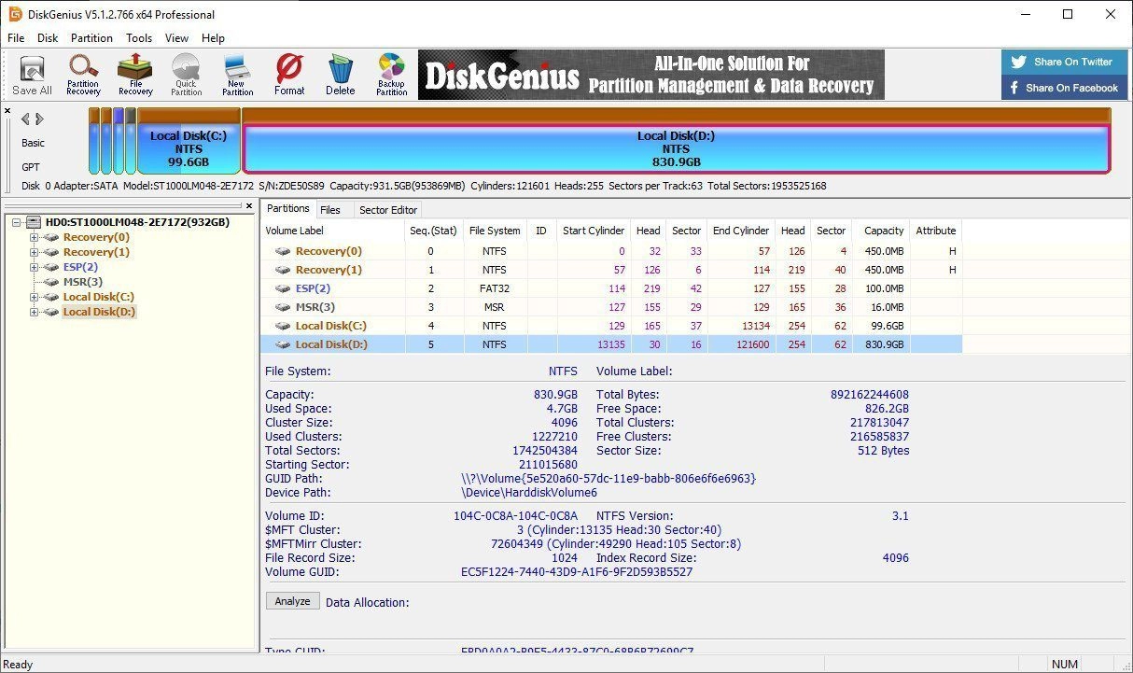The height and width of the screenshot is (673, 1133).
Task: Click Share On Twitter
Action: click(1064, 62)
